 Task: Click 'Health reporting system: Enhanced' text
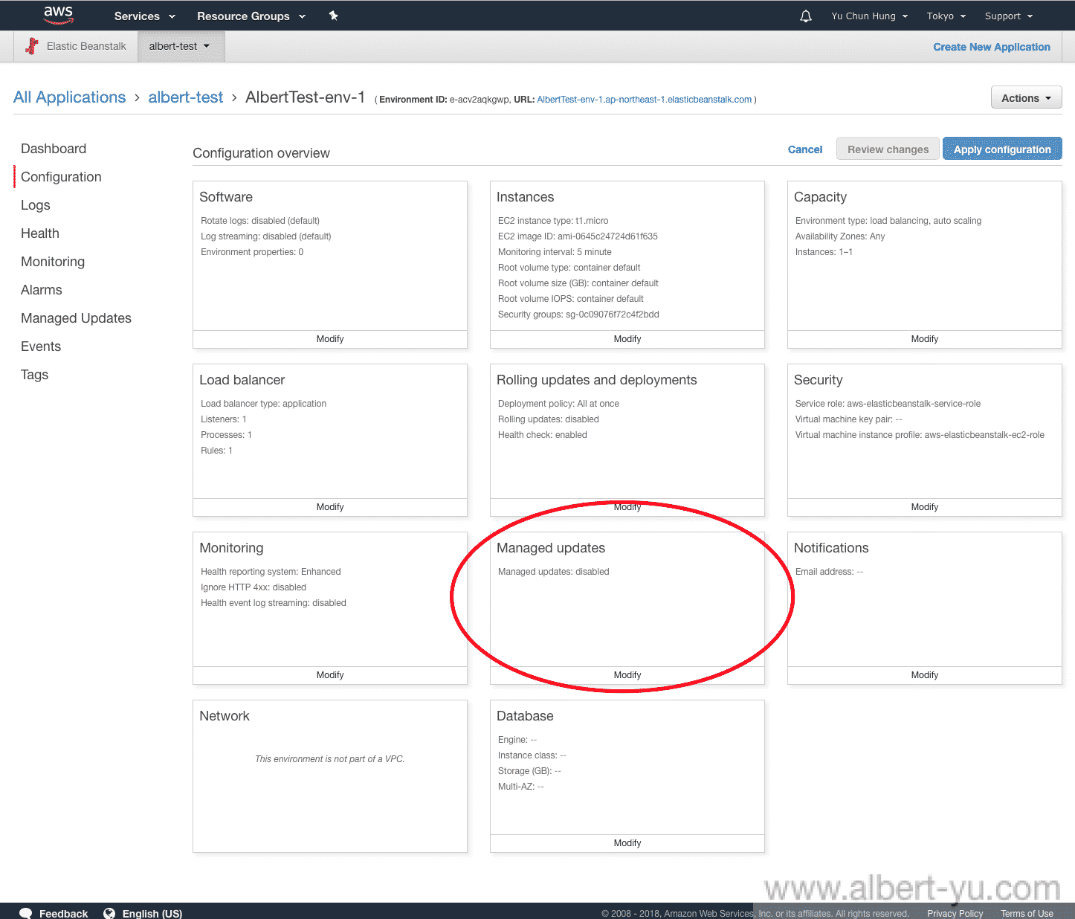(271, 572)
